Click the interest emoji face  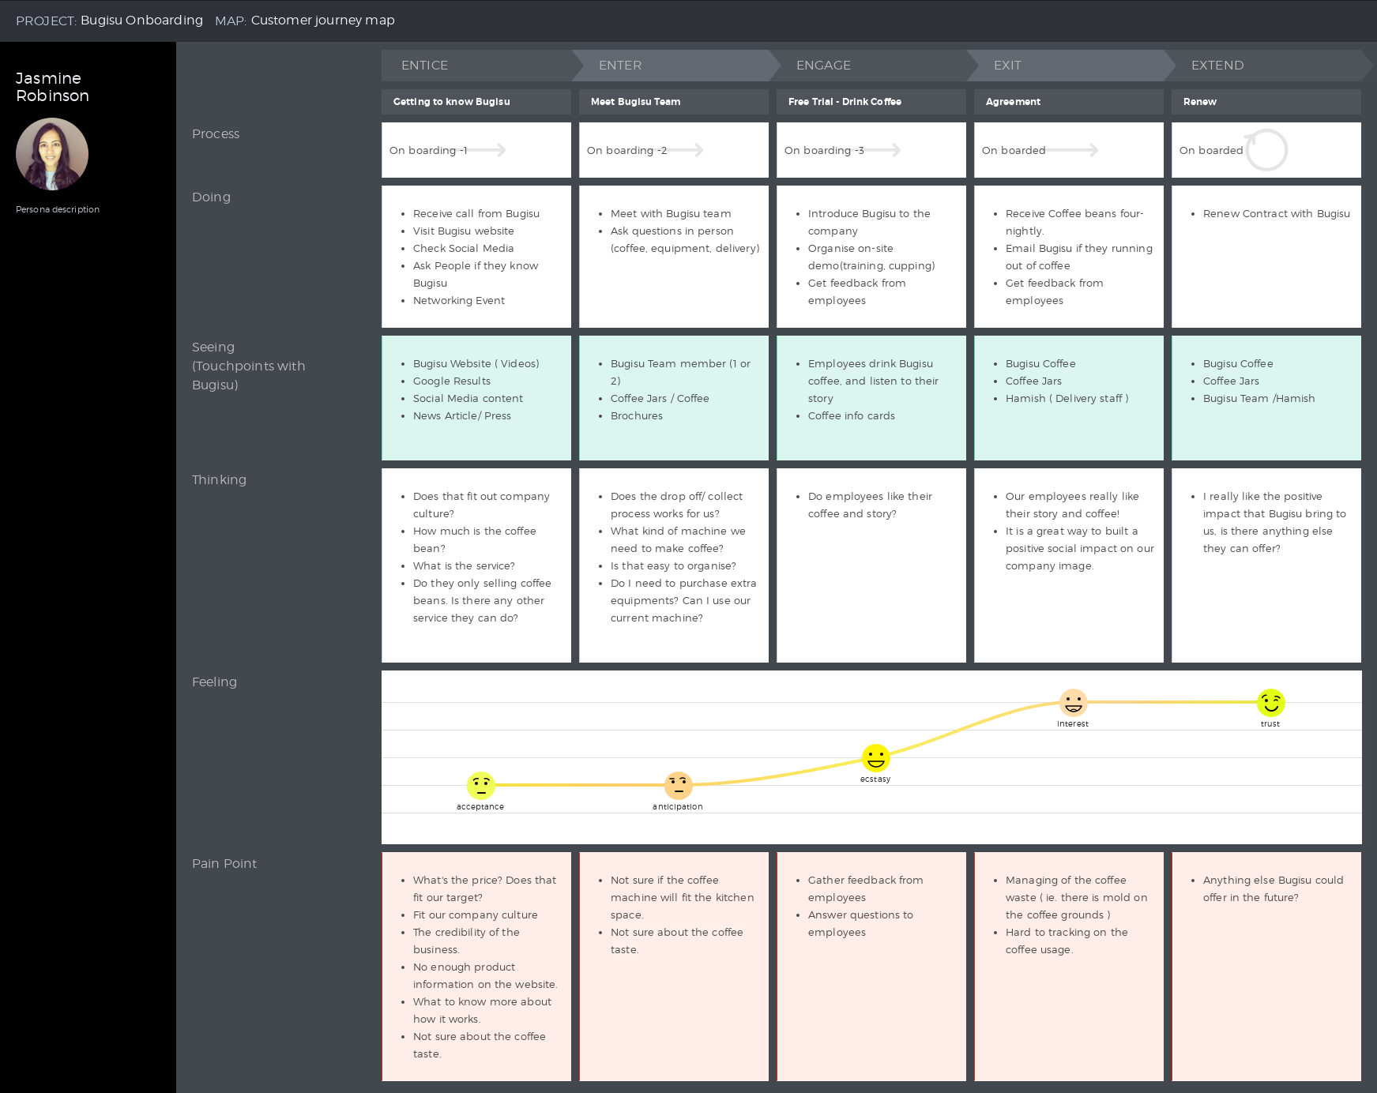coord(1073,702)
